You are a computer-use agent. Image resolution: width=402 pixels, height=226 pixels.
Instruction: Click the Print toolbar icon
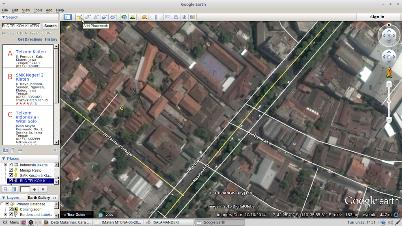point(176,17)
